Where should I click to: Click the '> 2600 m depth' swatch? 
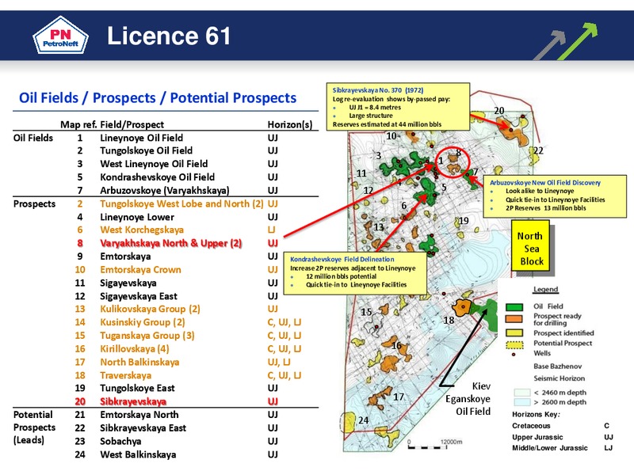click(x=521, y=402)
